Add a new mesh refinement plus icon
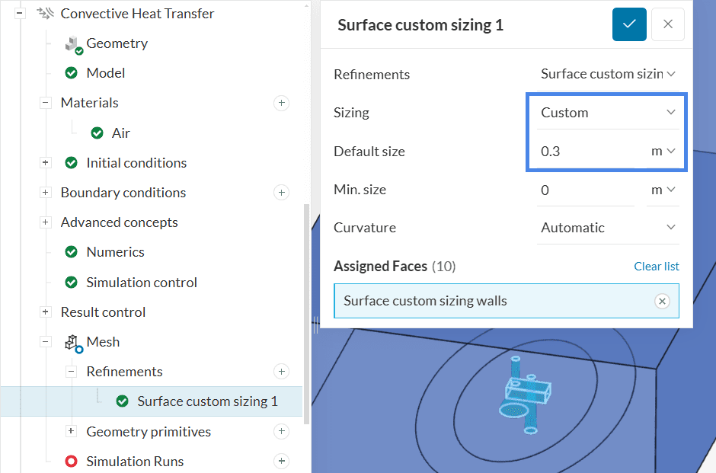Screen dimensions: 716x473 click(281, 372)
